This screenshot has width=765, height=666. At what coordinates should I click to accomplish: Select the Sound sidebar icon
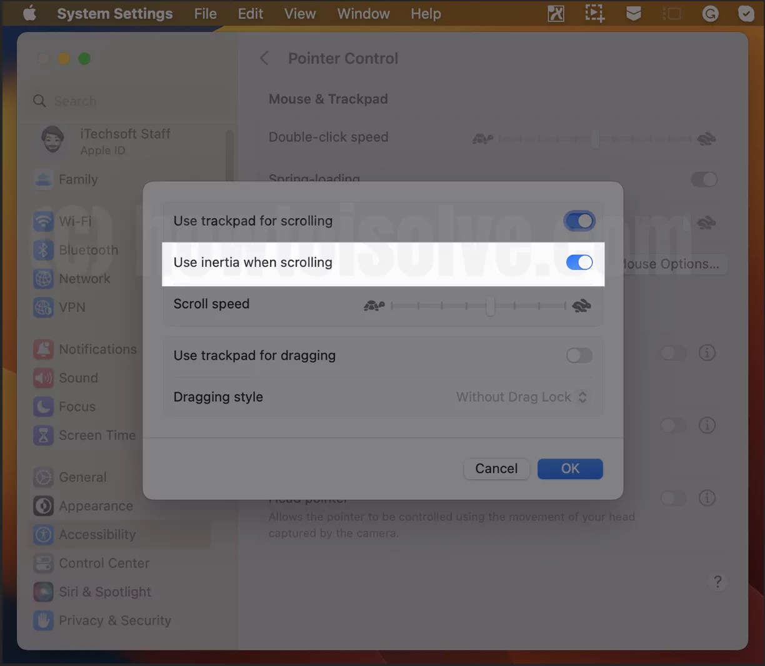(78, 378)
